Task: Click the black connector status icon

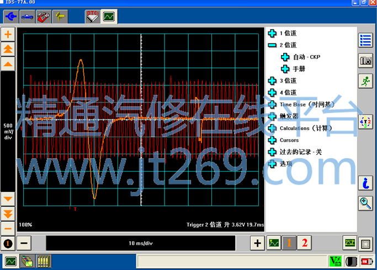Action: click(351, 261)
